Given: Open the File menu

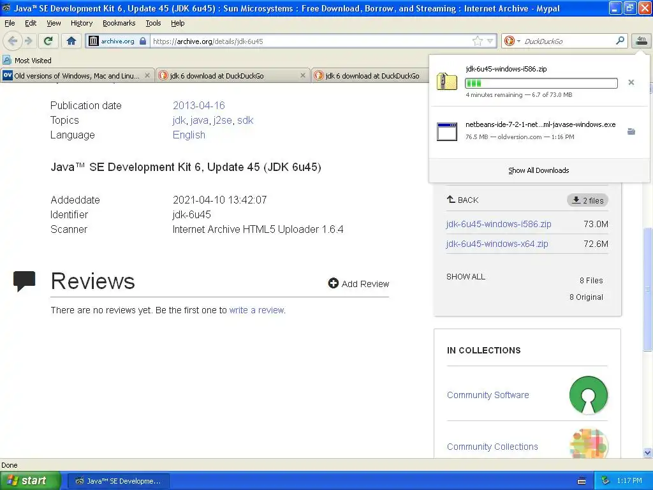Looking at the screenshot, I should coord(10,23).
